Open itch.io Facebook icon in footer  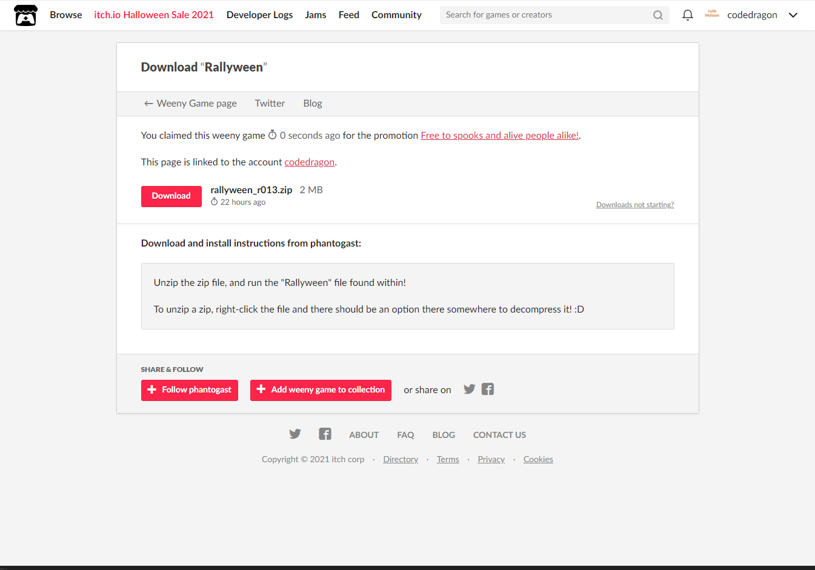(325, 434)
